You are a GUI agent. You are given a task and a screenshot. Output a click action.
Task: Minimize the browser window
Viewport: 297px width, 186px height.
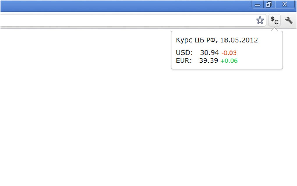257,4
